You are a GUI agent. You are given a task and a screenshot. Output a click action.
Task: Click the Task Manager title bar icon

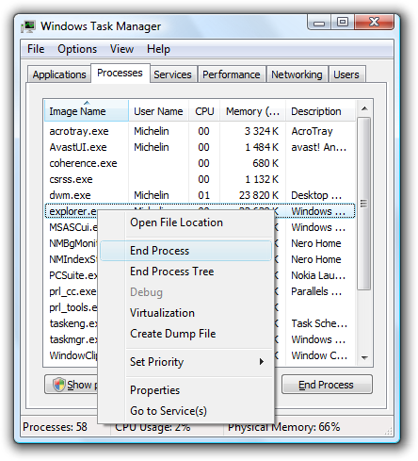point(28,26)
